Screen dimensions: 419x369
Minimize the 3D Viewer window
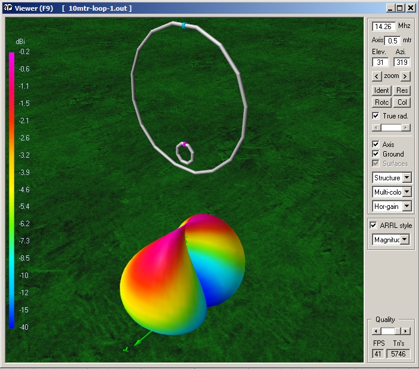390,8
